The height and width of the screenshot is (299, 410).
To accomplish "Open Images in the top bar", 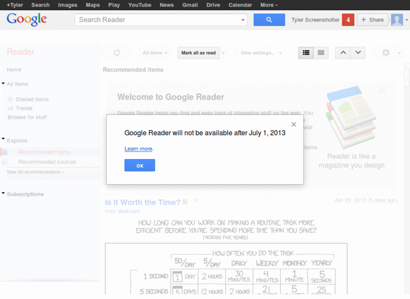I will point(68,5).
